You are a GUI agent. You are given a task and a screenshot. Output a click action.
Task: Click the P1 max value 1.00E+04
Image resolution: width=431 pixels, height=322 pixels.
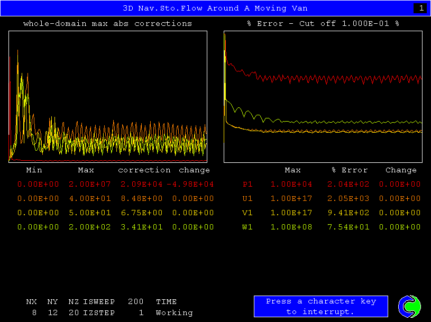[291, 185]
